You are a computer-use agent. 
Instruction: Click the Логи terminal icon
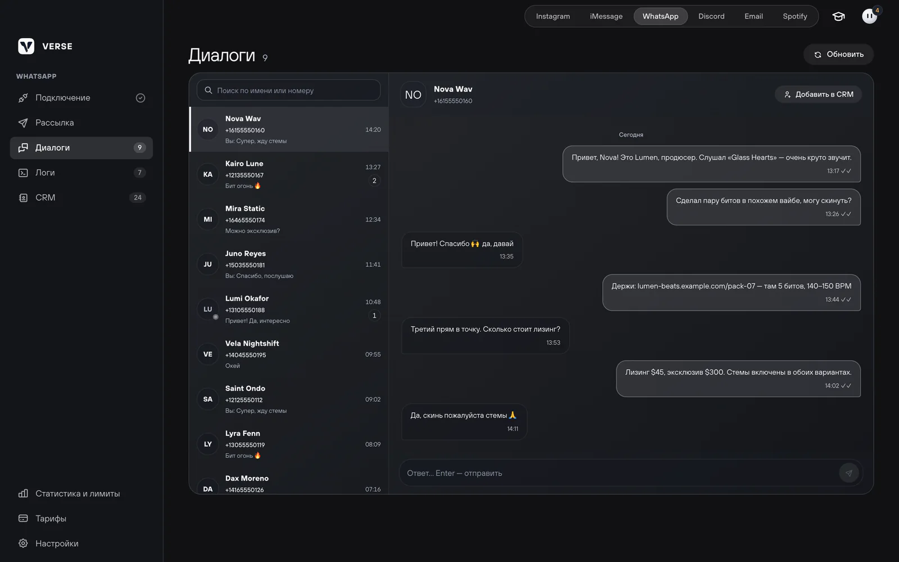point(23,173)
